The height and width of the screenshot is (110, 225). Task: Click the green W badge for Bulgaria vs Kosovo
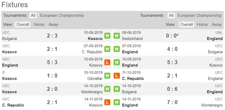107,36
